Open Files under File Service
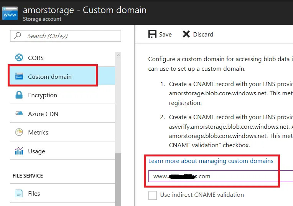 click(63, 193)
